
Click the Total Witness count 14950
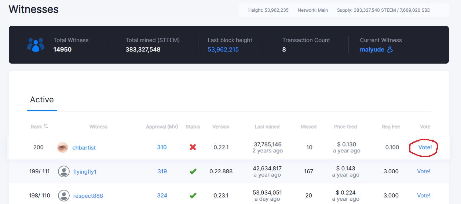62,49
